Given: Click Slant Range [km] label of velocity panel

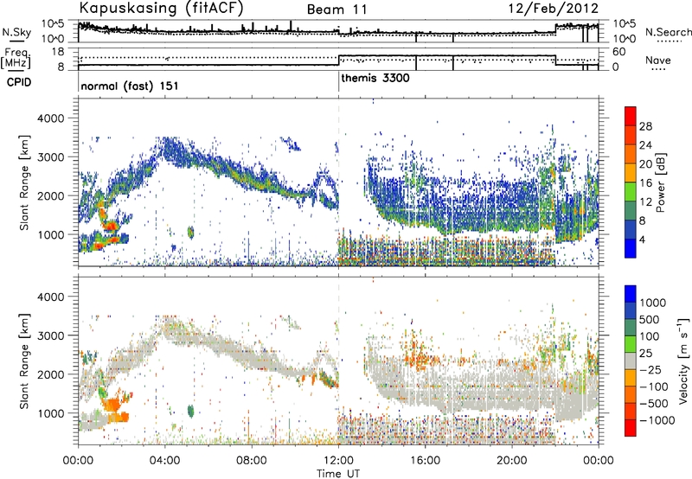Looking at the screenshot, I should (x=24, y=361).
